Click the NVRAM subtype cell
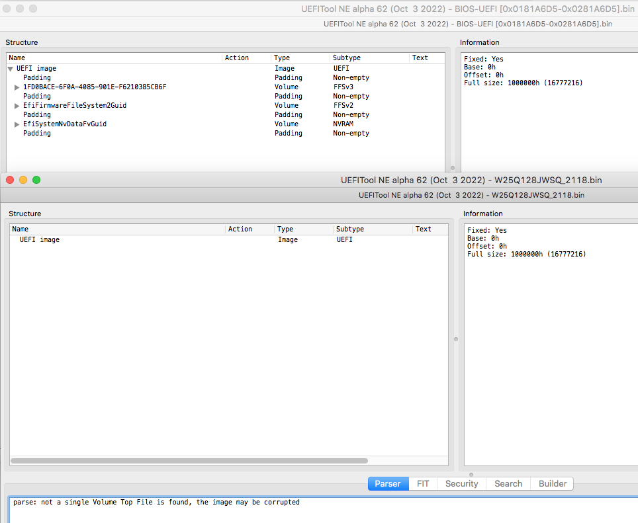 click(343, 124)
